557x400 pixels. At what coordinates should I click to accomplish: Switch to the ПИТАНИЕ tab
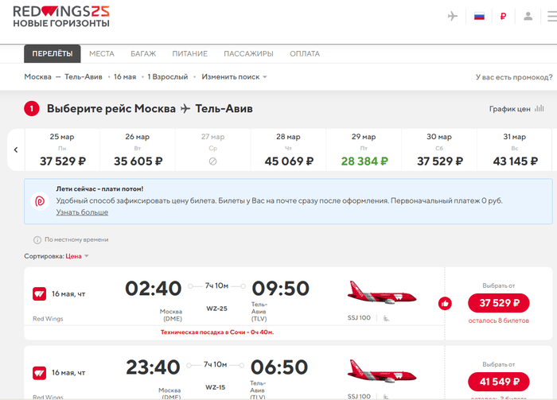pyautogui.click(x=189, y=53)
